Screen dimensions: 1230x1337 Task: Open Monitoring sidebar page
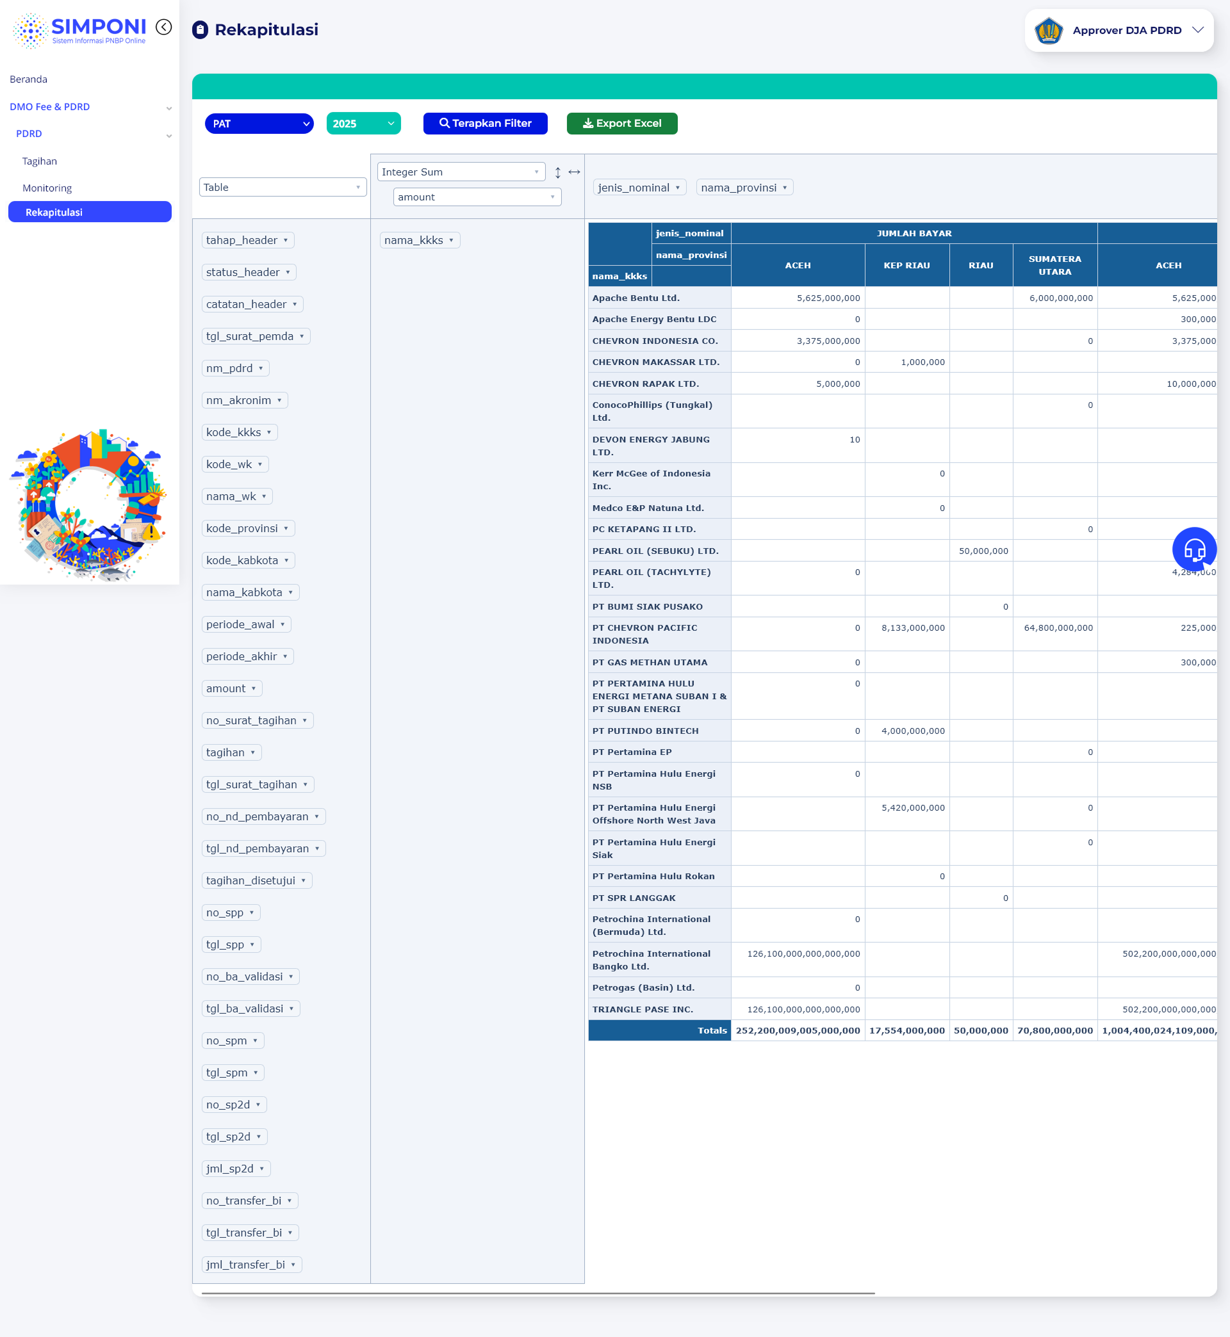coord(47,188)
